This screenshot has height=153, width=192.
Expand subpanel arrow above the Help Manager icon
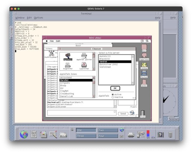pos(161,128)
